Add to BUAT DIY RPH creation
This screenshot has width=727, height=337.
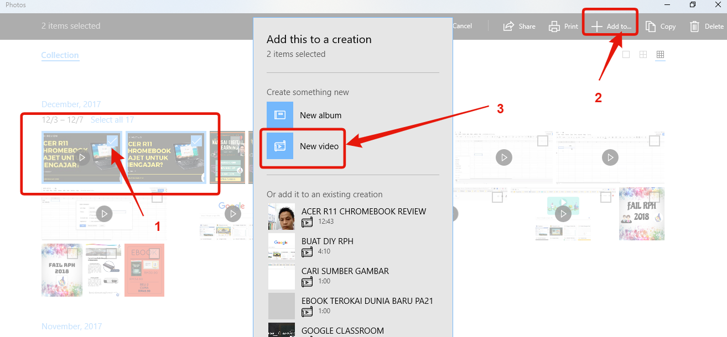click(x=353, y=246)
